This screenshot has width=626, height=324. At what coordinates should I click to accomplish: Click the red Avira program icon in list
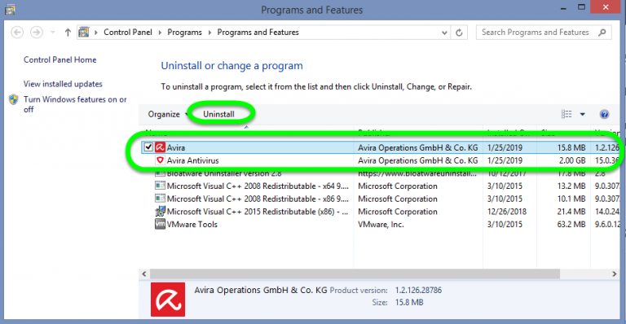click(x=160, y=147)
